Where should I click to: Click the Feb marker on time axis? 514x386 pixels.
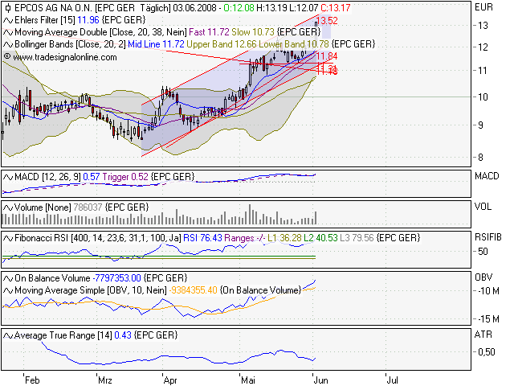click(x=32, y=380)
